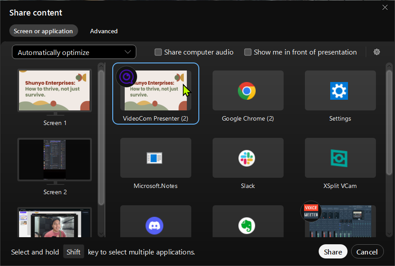
Task: Click the screens list scrollbar thumb
Action: [x=101, y=137]
